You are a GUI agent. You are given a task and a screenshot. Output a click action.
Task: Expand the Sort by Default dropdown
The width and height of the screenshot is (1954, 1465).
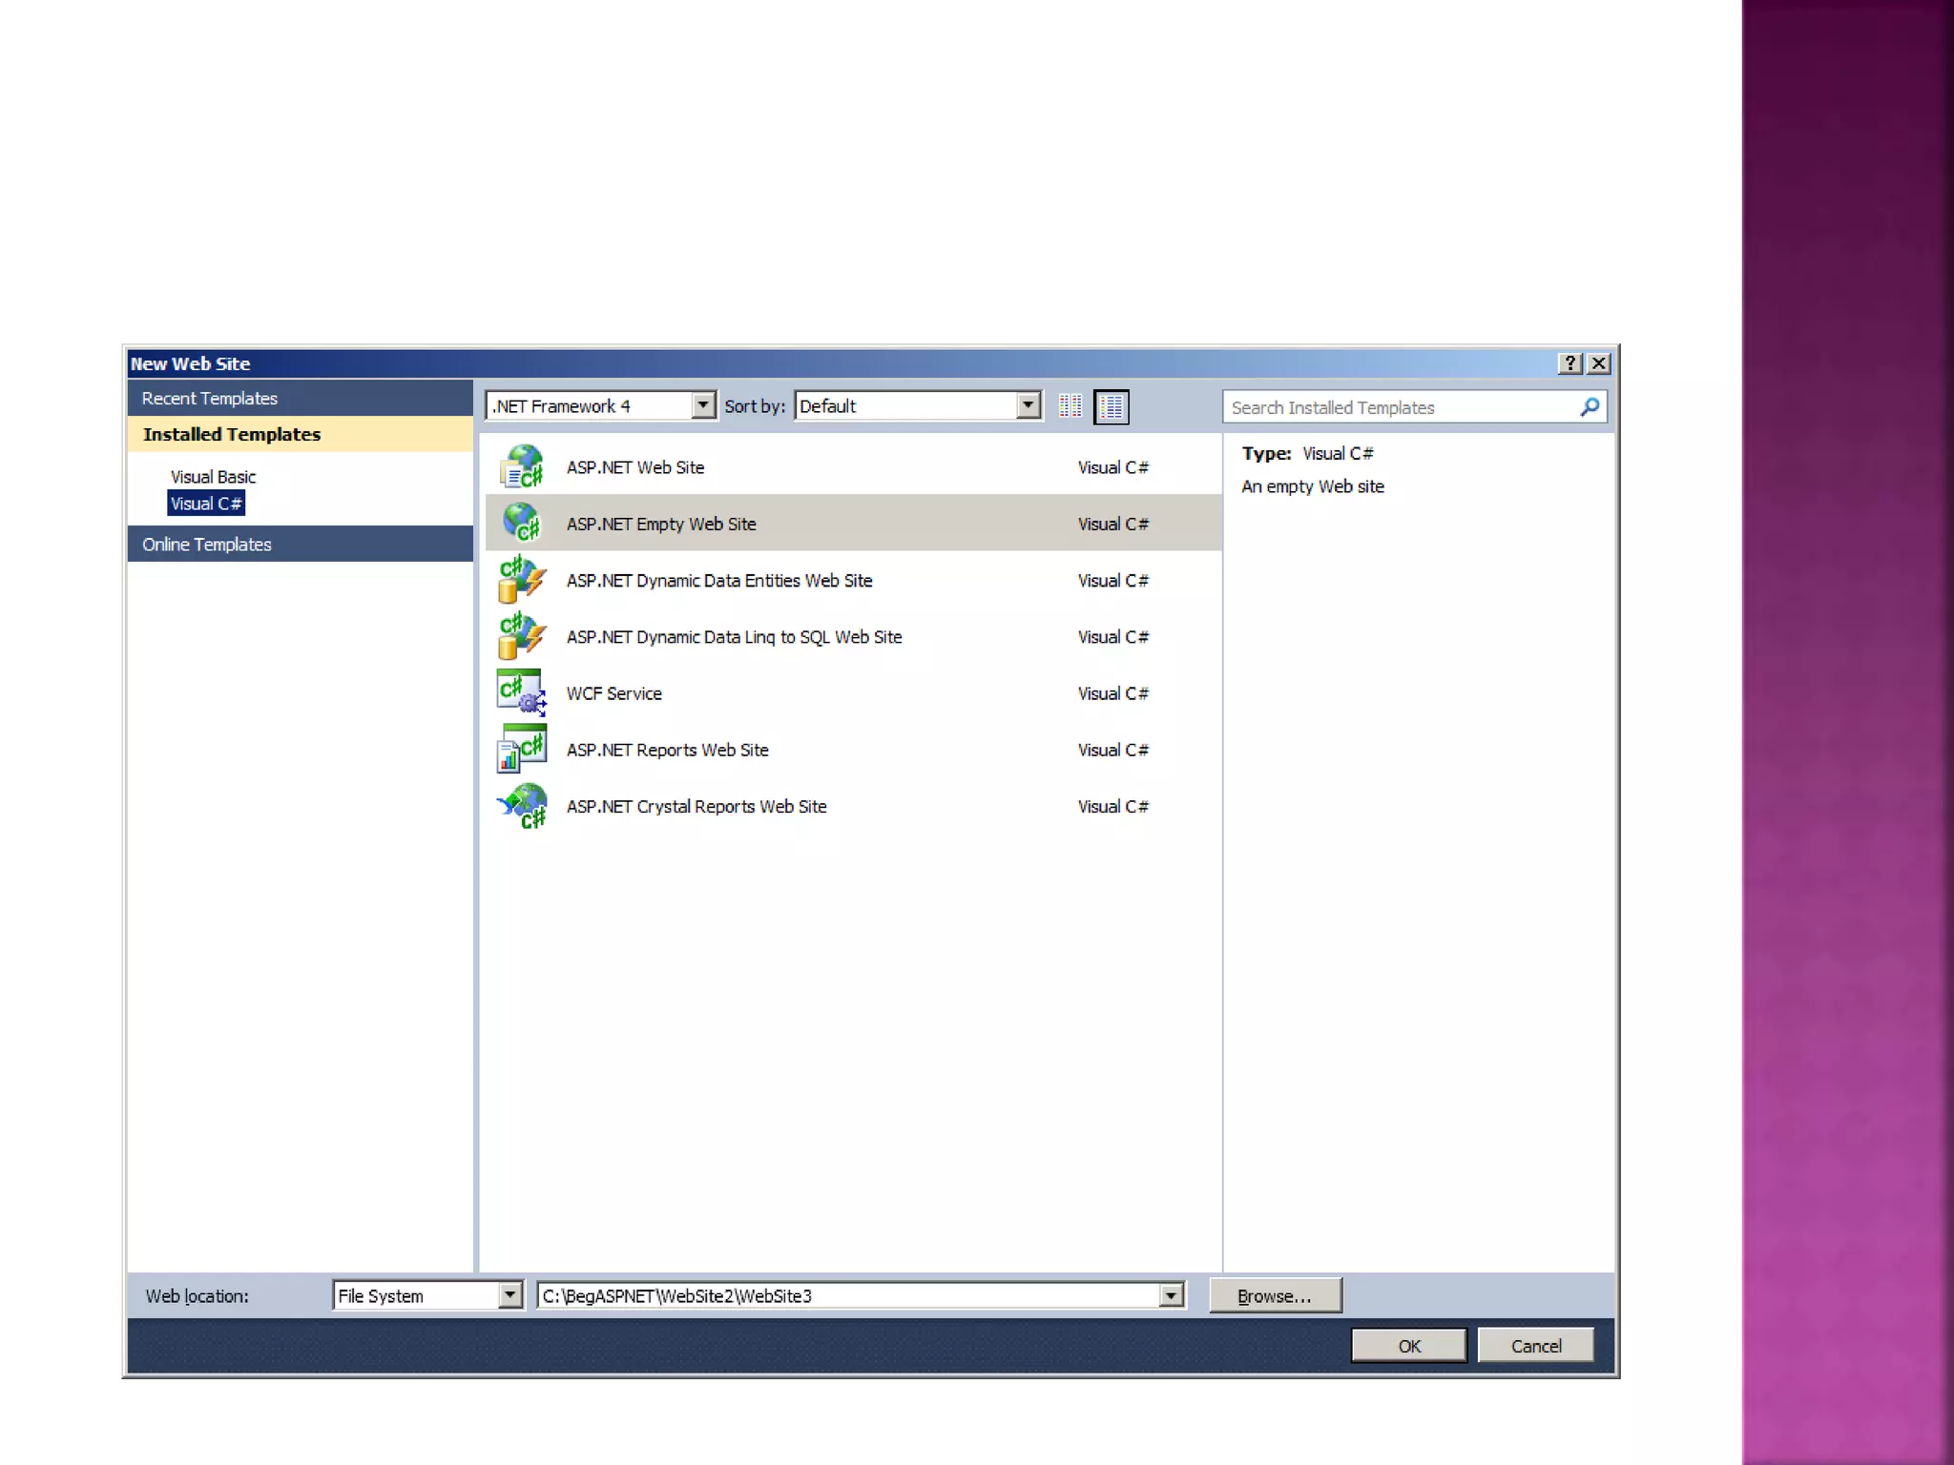1028,405
